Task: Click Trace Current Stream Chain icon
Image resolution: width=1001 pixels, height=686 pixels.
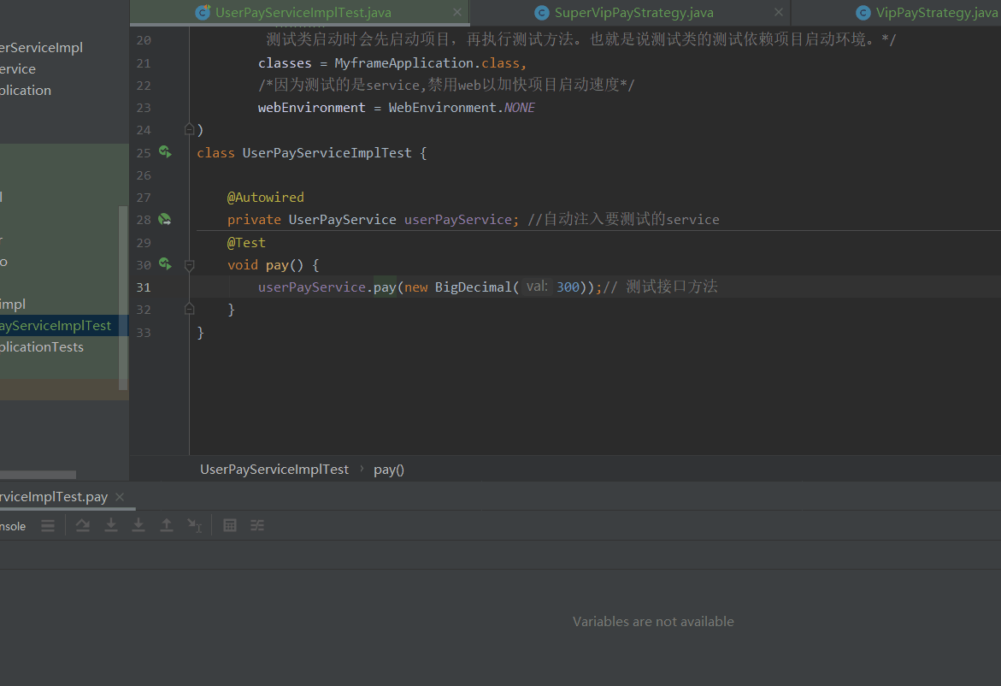Action: click(x=257, y=526)
